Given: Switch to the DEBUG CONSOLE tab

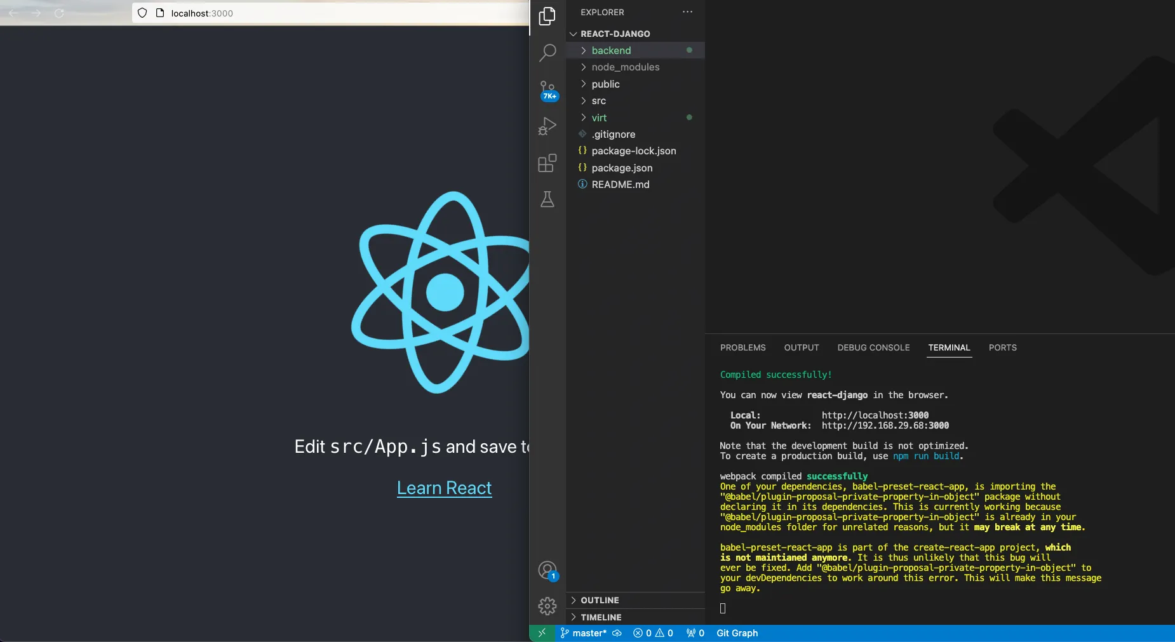Looking at the screenshot, I should [873, 347].
